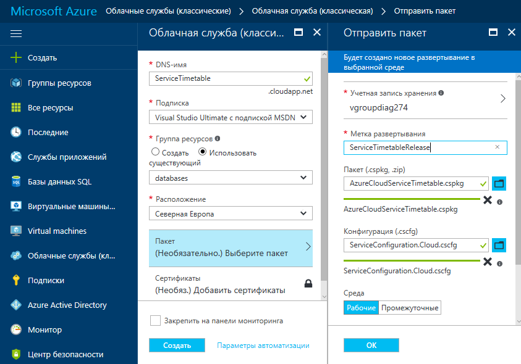Open the databases resource group dropdown

(231, 178)
